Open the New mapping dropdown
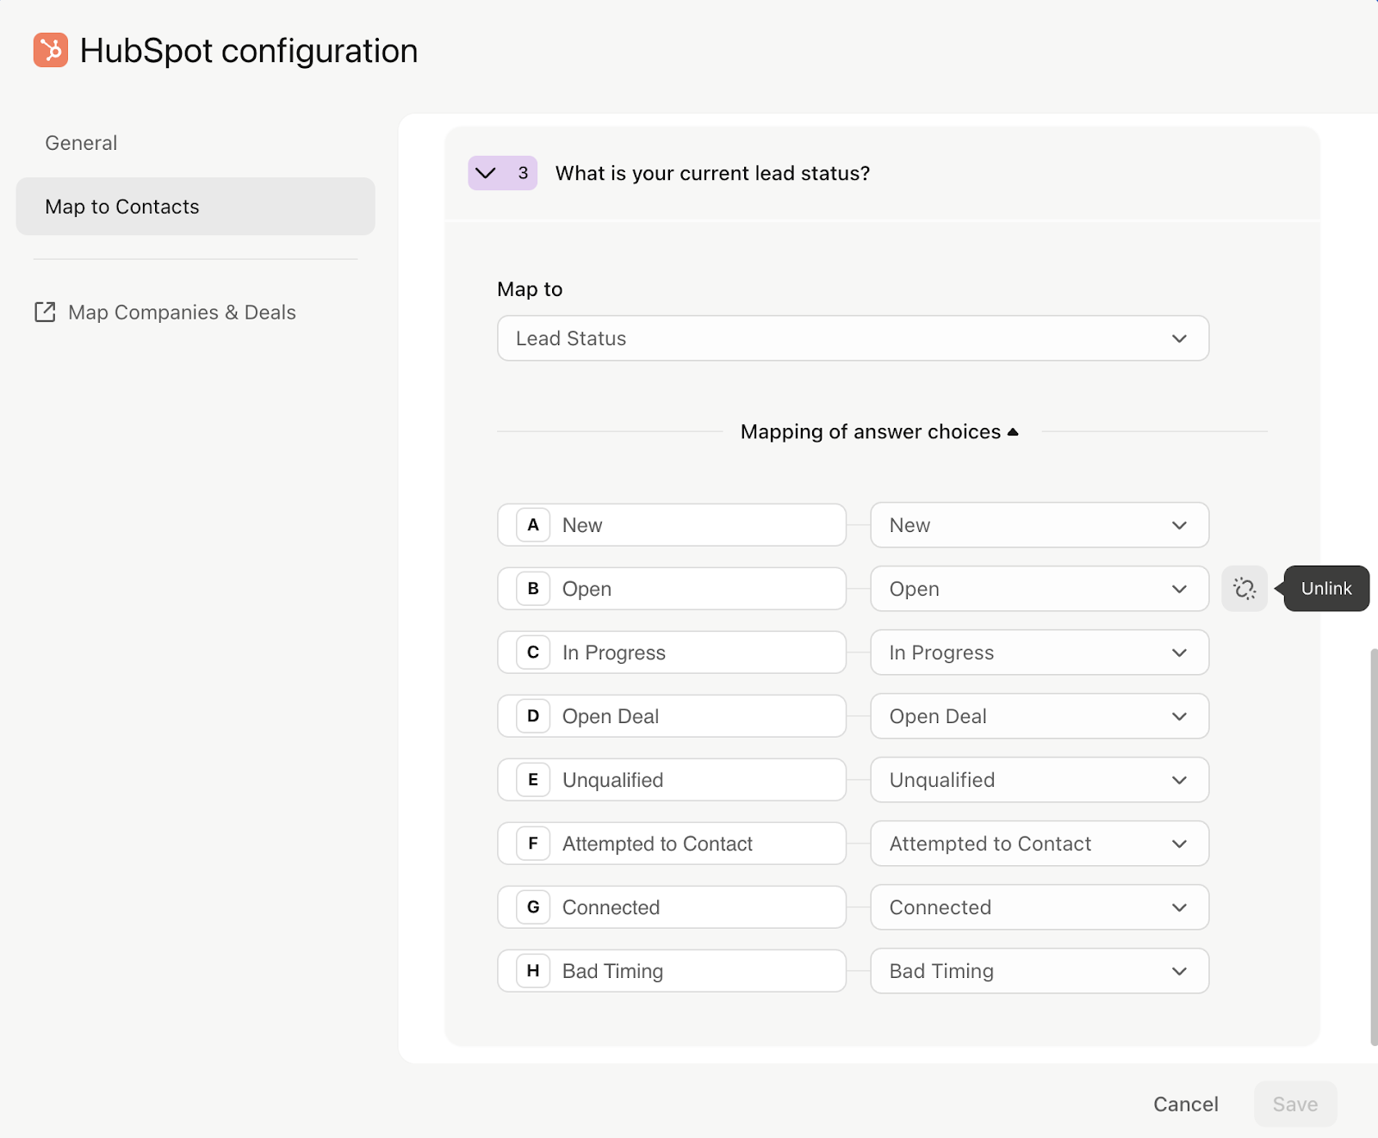This screenshot has height=1138, width=1378. tap(1040, 525)
